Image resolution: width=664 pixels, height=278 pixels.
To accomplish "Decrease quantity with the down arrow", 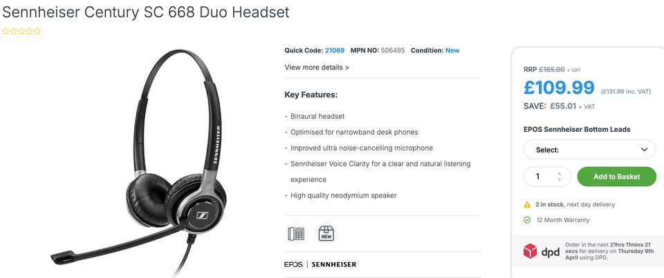I will click(x=559, y=179).
